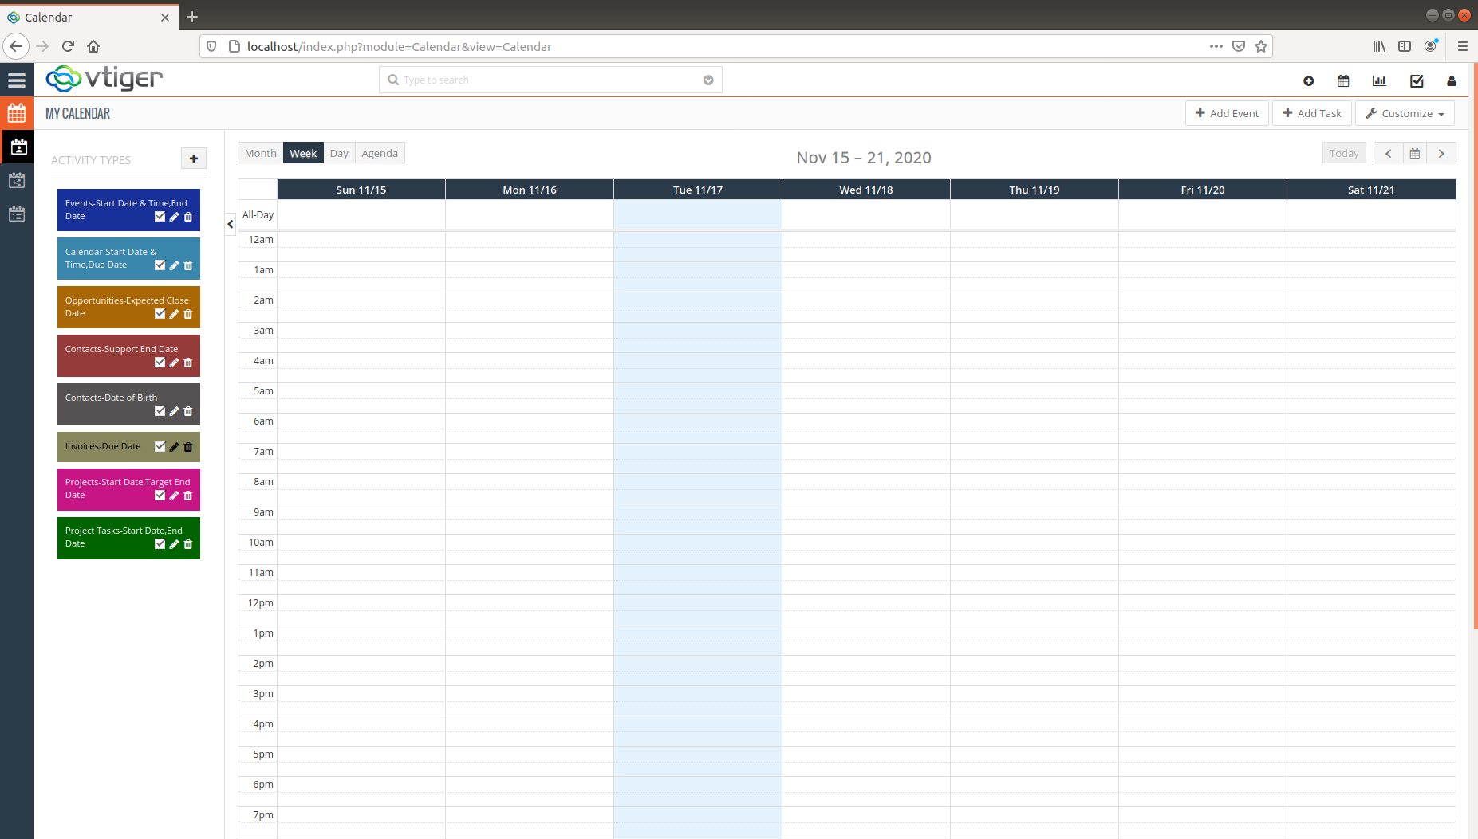Open the vtiger hamburger menu

pos(18,80)
